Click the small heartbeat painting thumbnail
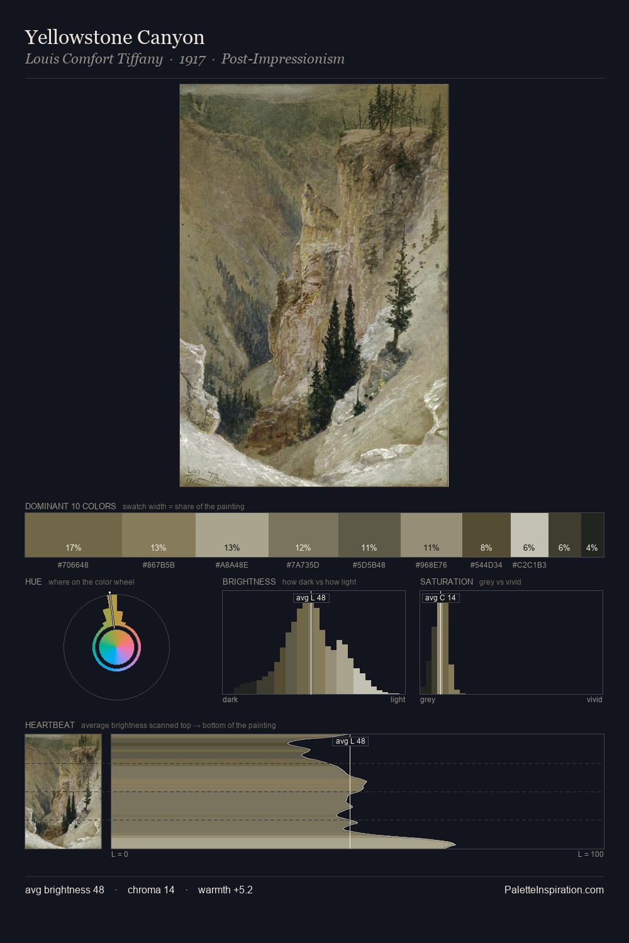Screen dimensions: 629x943 pyautogui.click(x=63, y=791)
